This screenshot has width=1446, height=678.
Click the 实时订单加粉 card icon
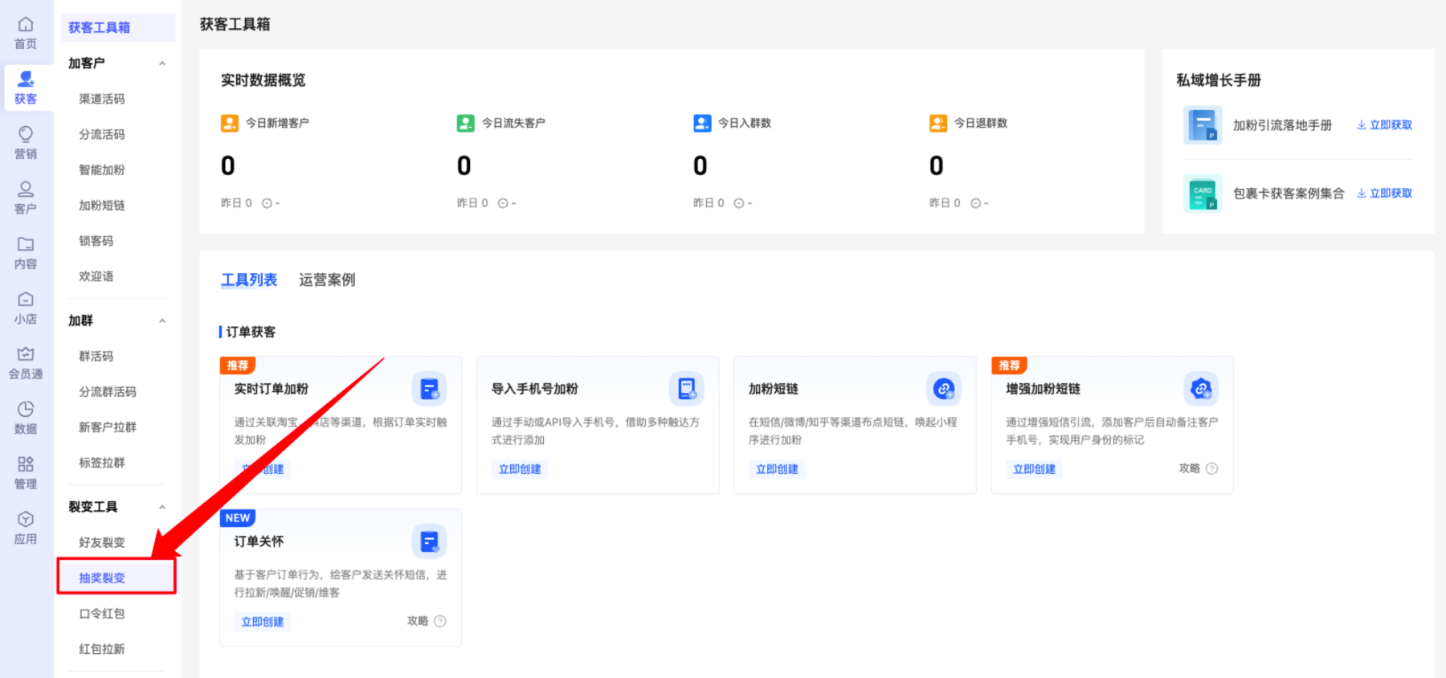pyautogui.click(x=430, y=390)
